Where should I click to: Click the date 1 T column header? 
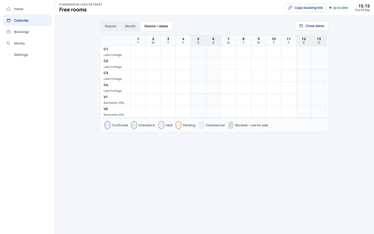pyautogui.click(x=138, y=41)
